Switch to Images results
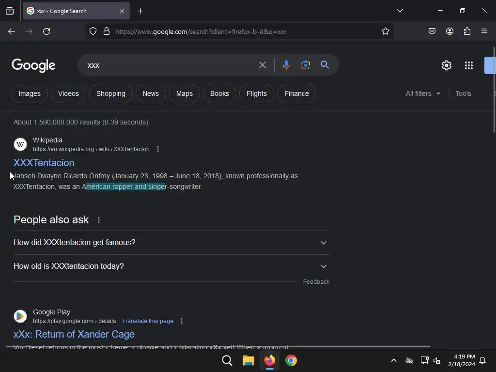This screenshot has width=496, height=372. tap(30, 93)
